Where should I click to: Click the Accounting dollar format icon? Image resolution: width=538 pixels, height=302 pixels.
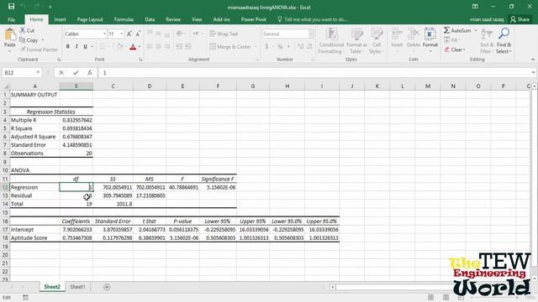tap(266, 47)
